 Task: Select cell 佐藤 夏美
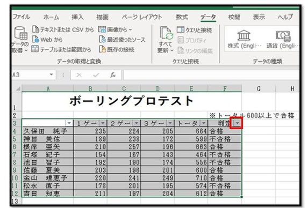pyautogui.click(x=48, y=170)
